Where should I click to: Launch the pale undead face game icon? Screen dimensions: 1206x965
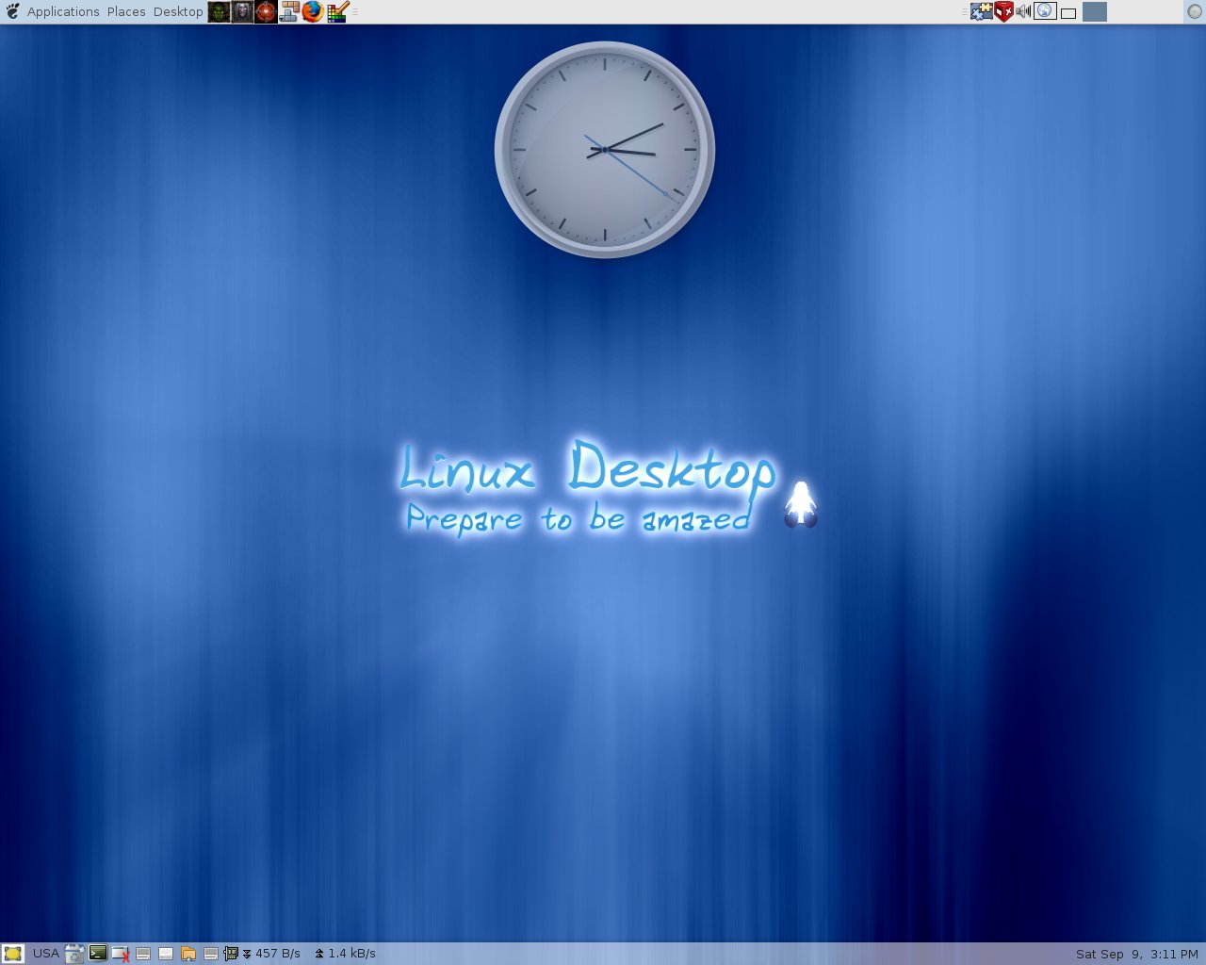(242, 11)
